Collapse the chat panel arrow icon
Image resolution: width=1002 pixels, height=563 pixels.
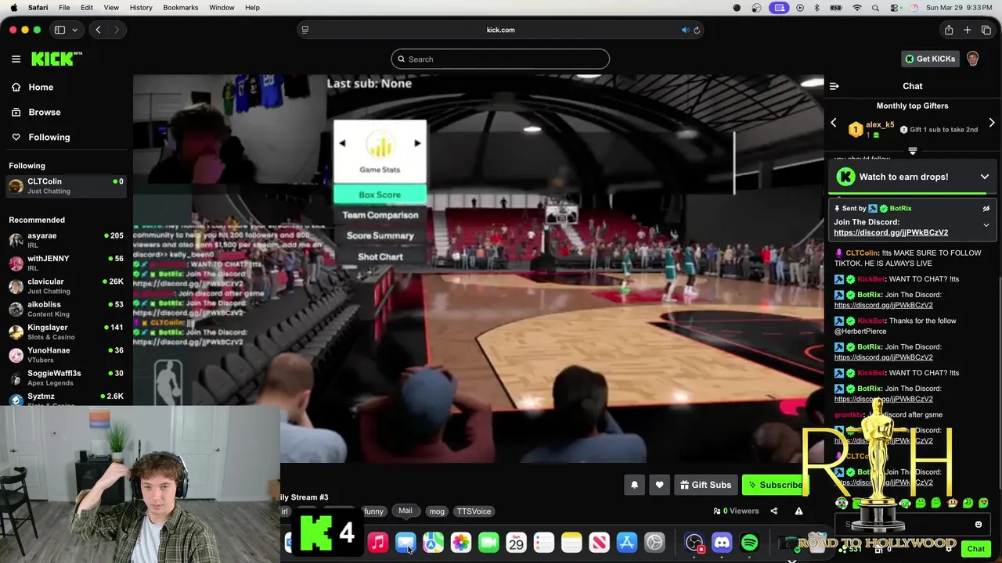[834, 86]
